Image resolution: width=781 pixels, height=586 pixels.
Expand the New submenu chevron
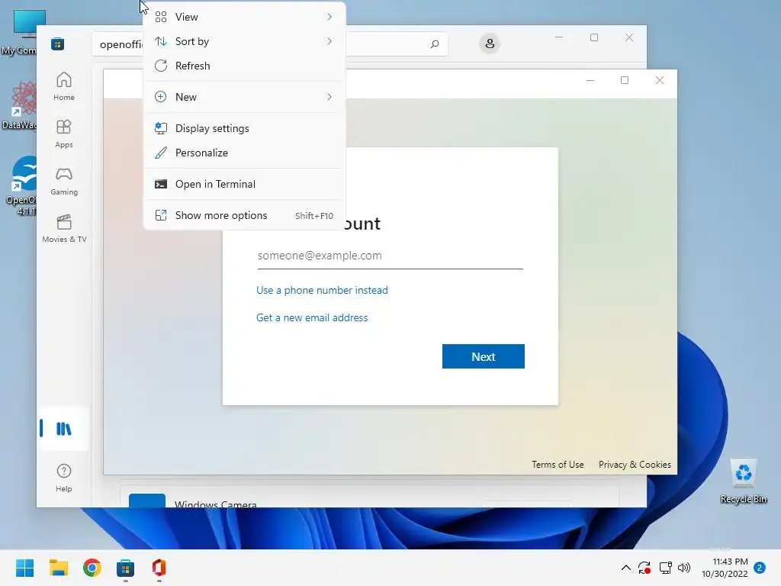tap(329, 97)
